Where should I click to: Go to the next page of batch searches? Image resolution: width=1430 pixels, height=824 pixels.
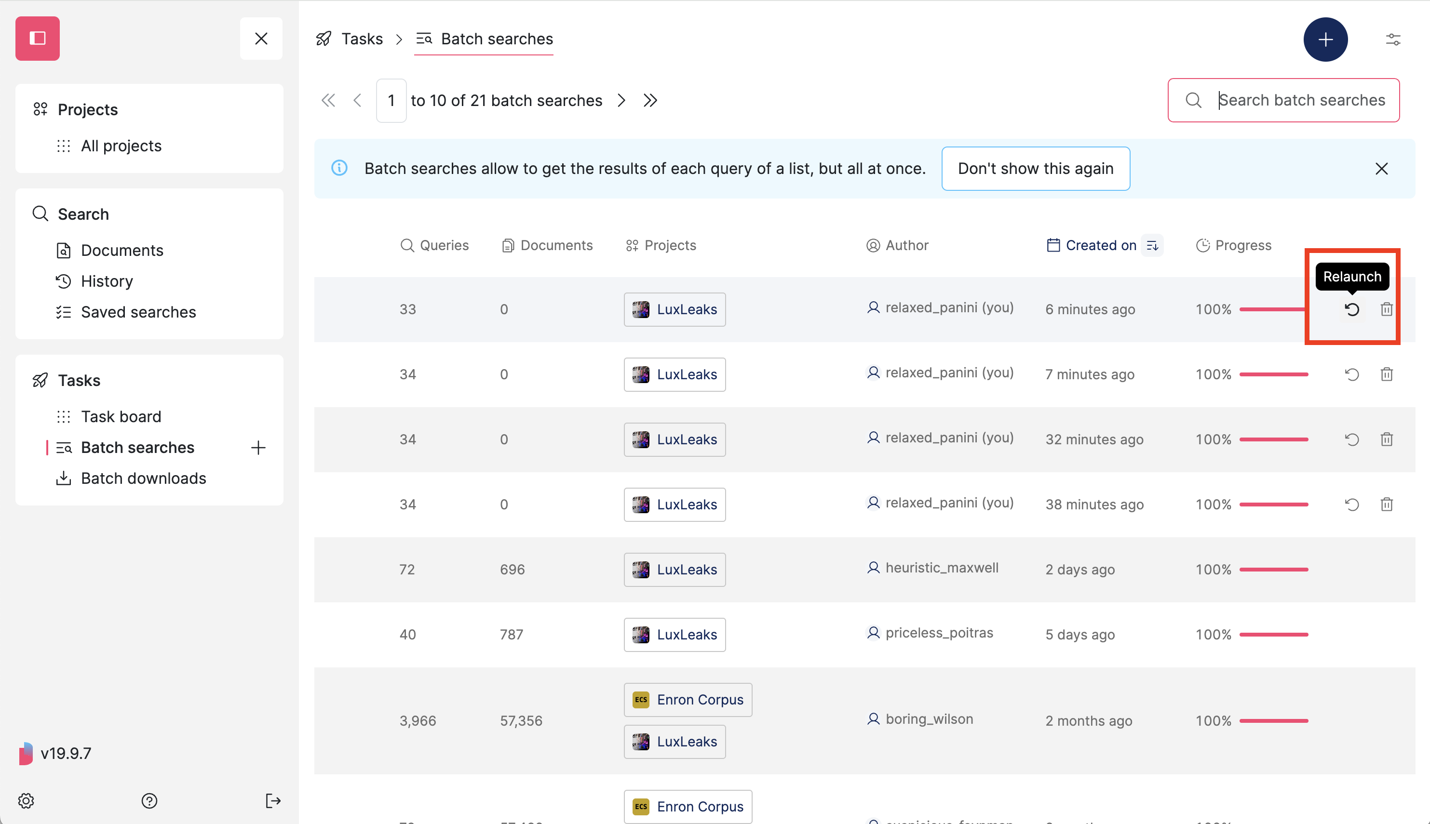pos(621,100)
